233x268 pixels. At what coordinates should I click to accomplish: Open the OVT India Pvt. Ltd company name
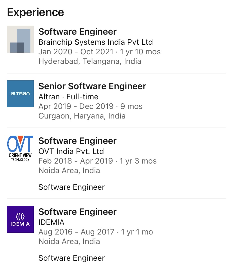click(x=71, y=151)
